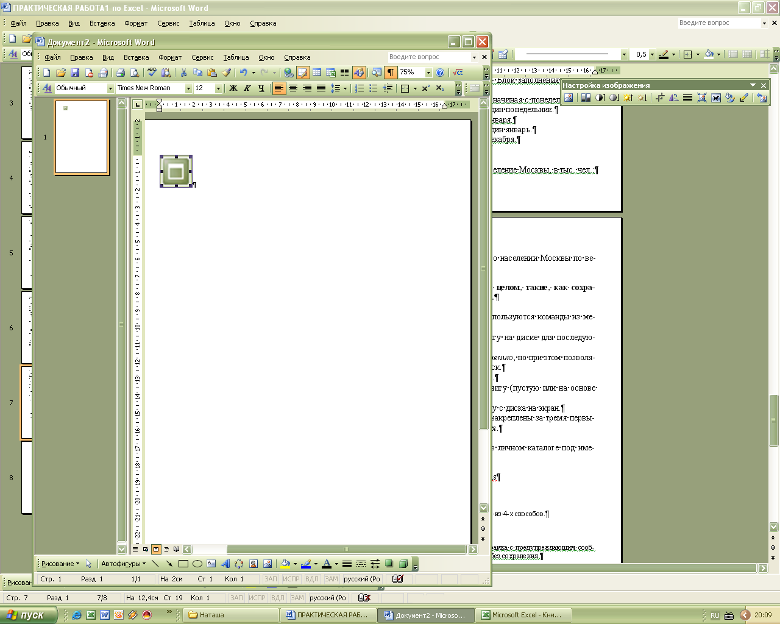Save Документ2 with the floppy disk icon
This screenshot has width=780, height=624.
[x=75, y=73]
